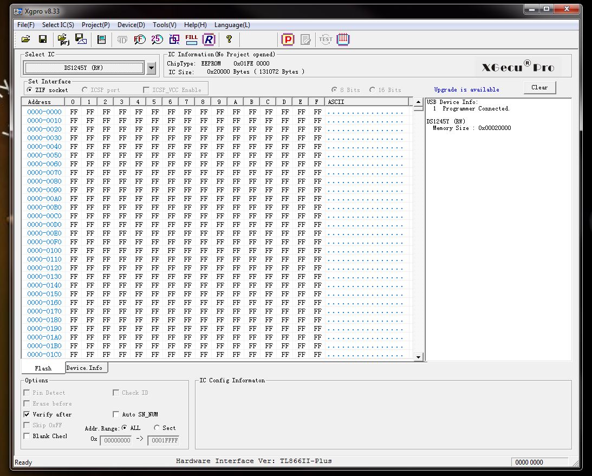Viewport: 592px width, 476px height.
Task: Click the Xgpro title bar app icon
Action: point(18,11)
